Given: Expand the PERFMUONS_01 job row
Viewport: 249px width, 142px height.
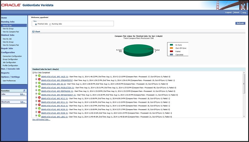Looking at the screenshot, I should pos(36,90).
